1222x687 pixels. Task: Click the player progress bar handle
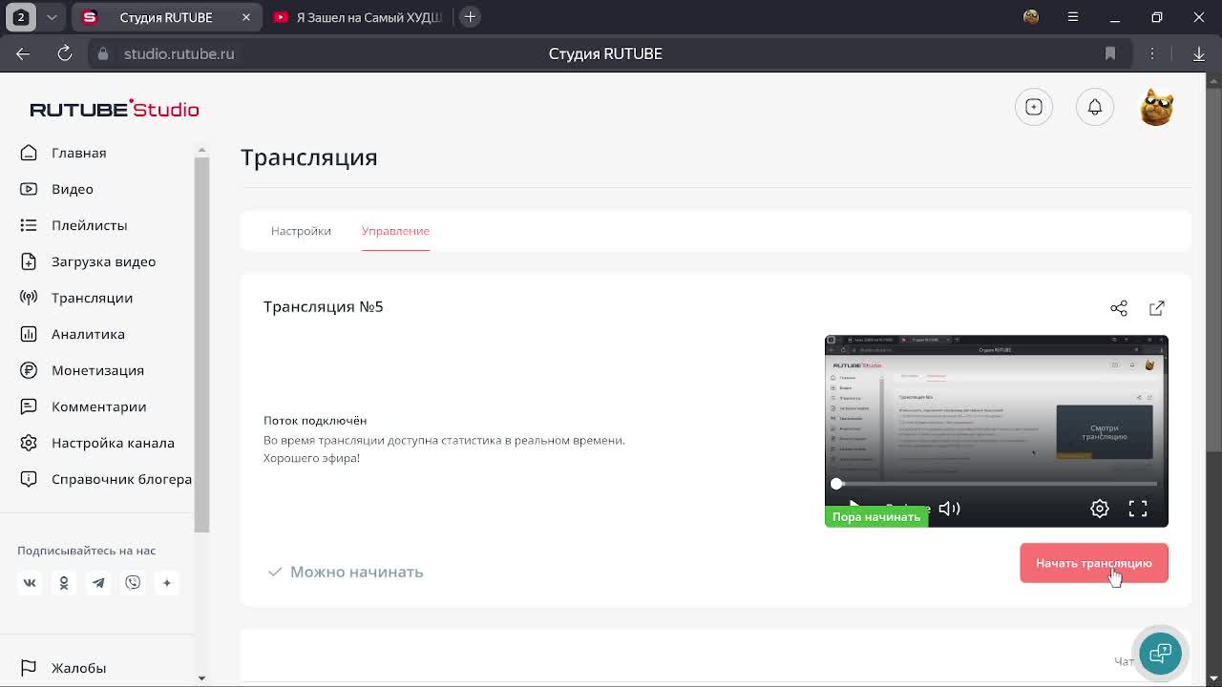coord(836,484)
